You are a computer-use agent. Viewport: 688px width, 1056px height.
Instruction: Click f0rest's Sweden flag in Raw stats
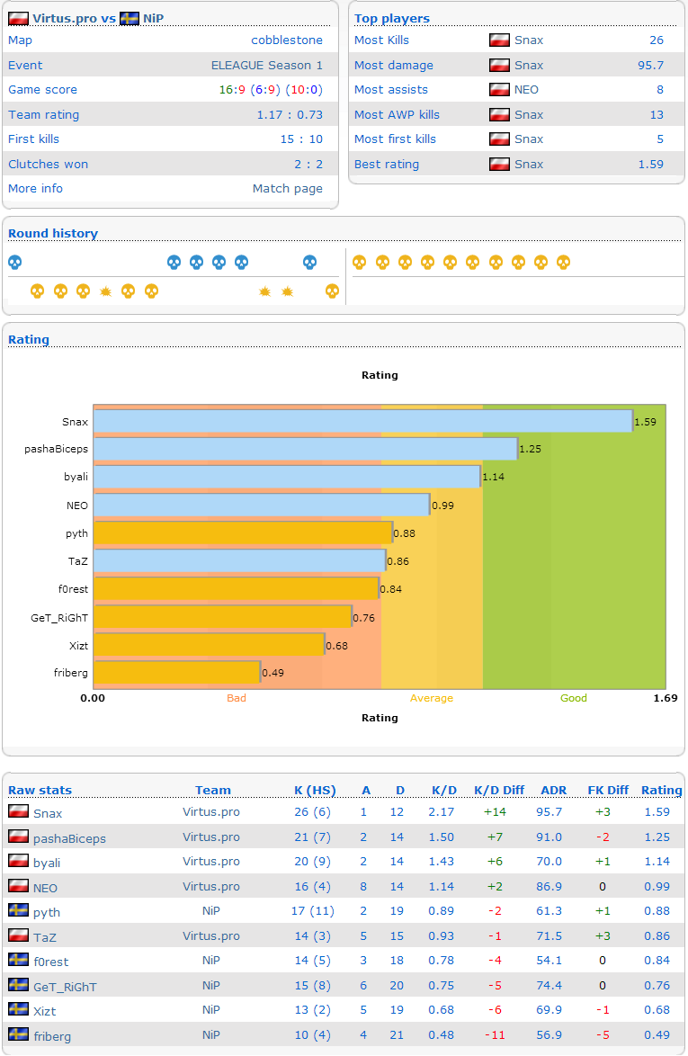[18, 960]
